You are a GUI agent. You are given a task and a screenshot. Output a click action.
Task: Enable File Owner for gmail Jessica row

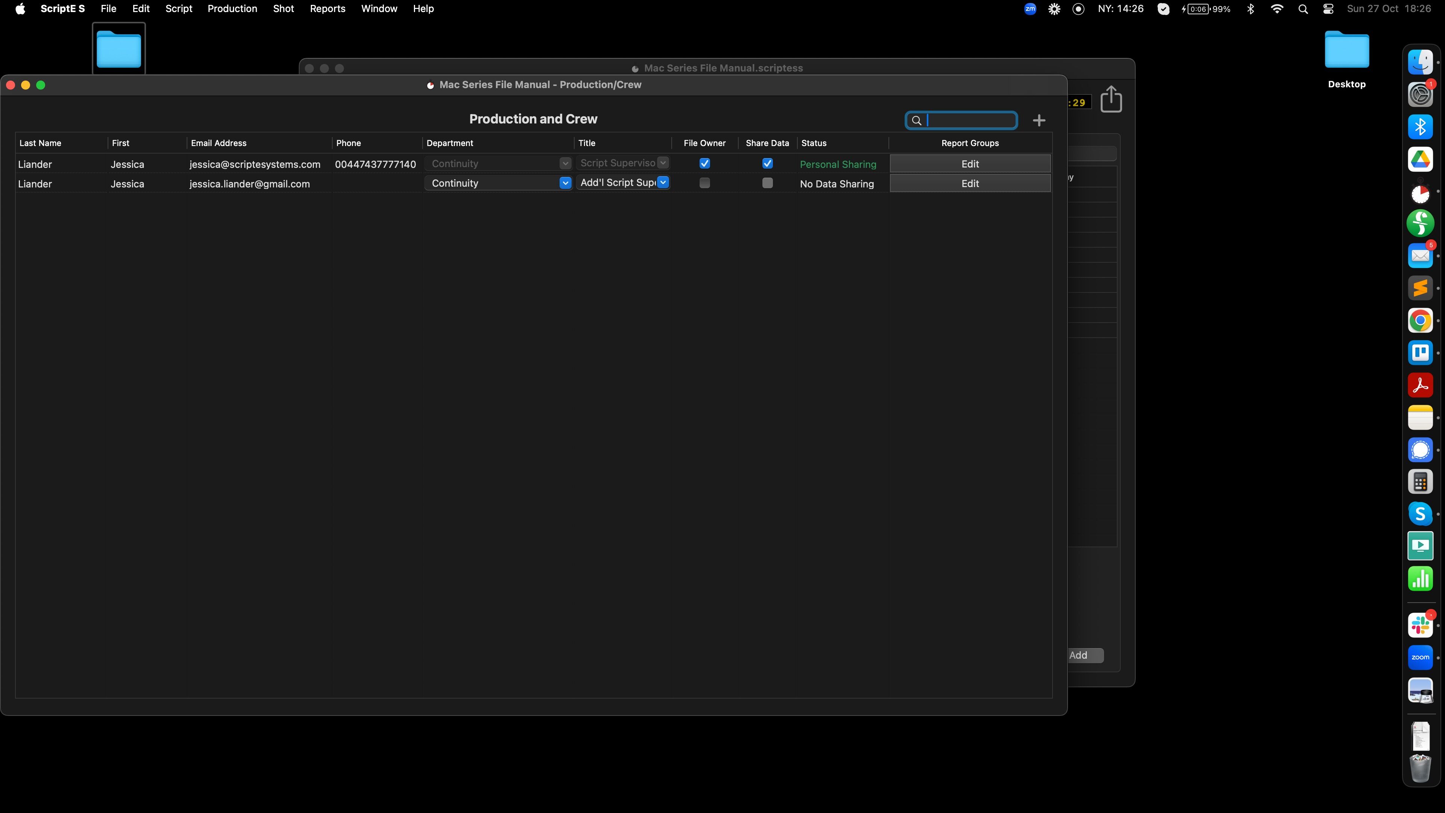point(704,183)
